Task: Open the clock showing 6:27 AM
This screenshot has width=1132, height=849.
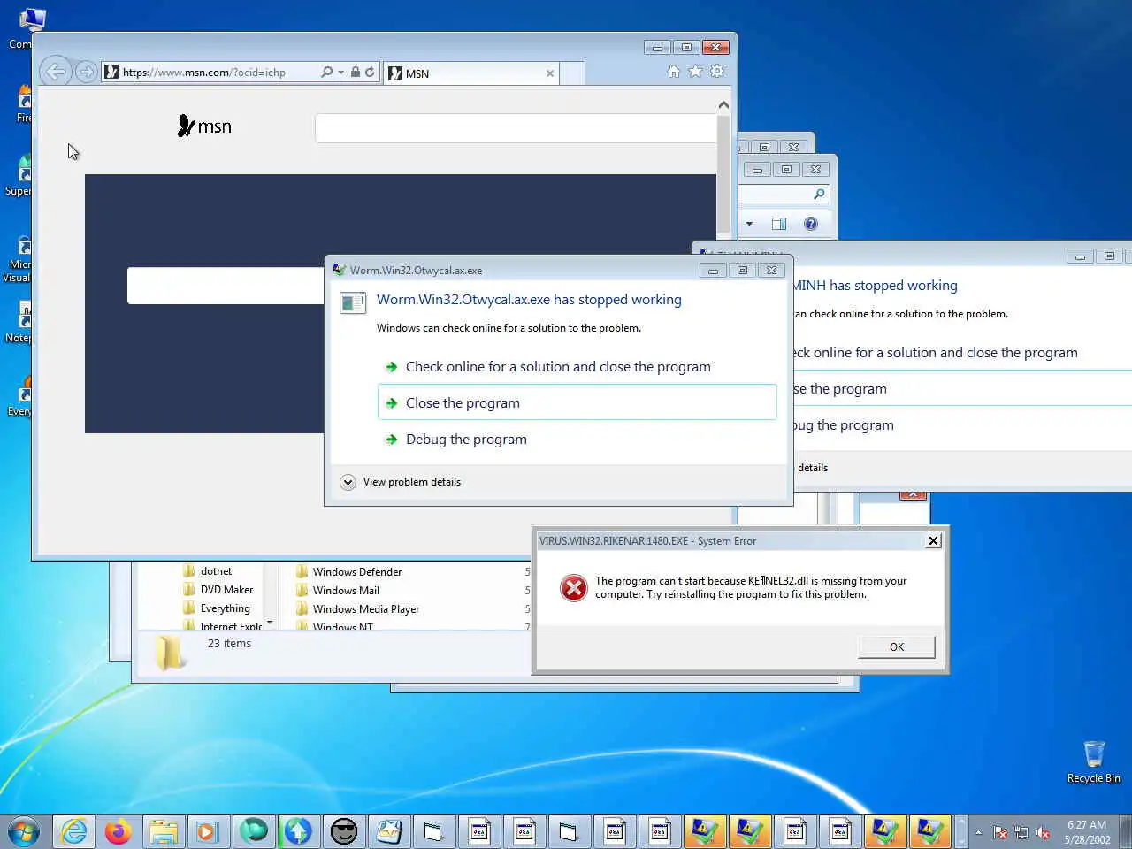Action: point(1087,832)
